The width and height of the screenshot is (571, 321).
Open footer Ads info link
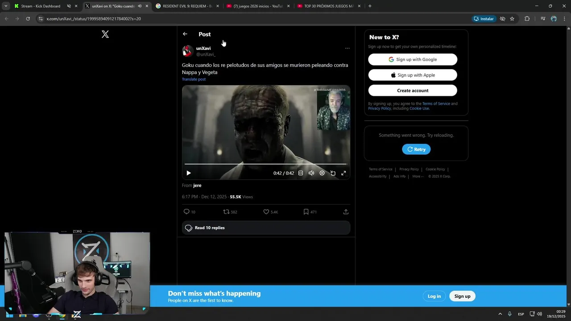399,177
